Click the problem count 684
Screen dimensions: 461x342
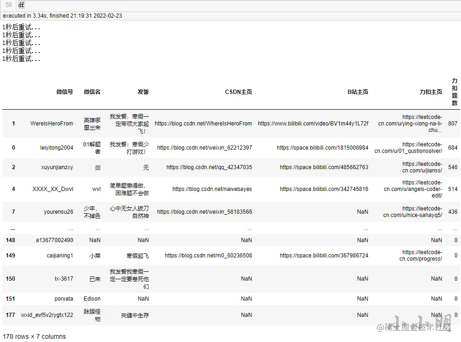453,148
